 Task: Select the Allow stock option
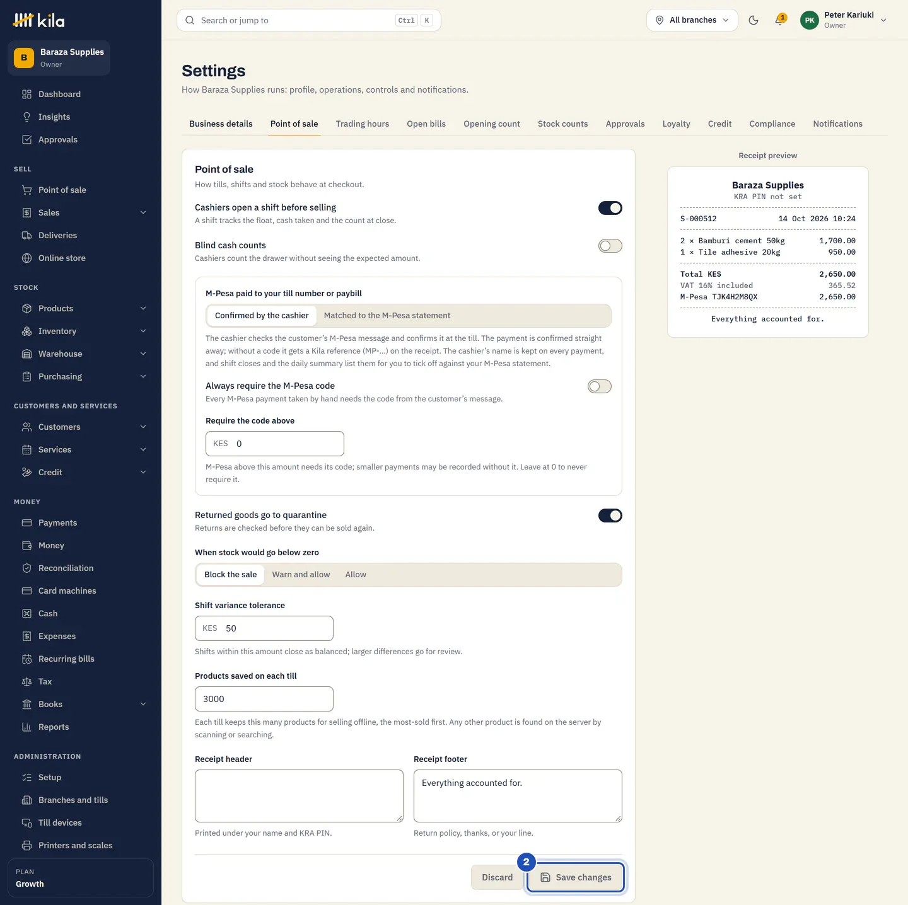pos(356,575)
